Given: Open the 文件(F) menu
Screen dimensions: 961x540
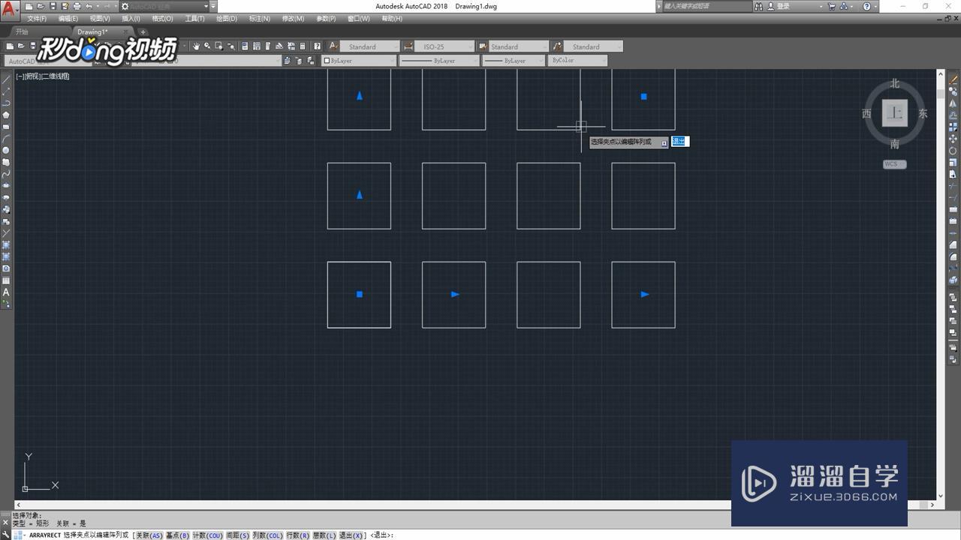Looking at the screenshot, I should point(37,19).
